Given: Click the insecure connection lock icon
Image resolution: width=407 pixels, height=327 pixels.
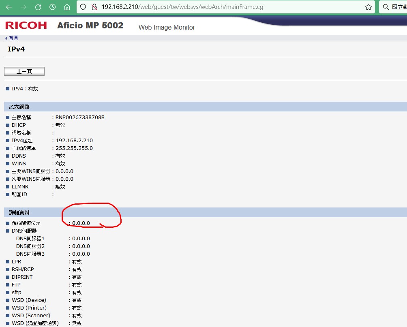Looking at the screenshot, I should click(x=94, y=7).
